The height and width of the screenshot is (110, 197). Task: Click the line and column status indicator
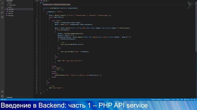pyautogui.click(x=157, y=100)
